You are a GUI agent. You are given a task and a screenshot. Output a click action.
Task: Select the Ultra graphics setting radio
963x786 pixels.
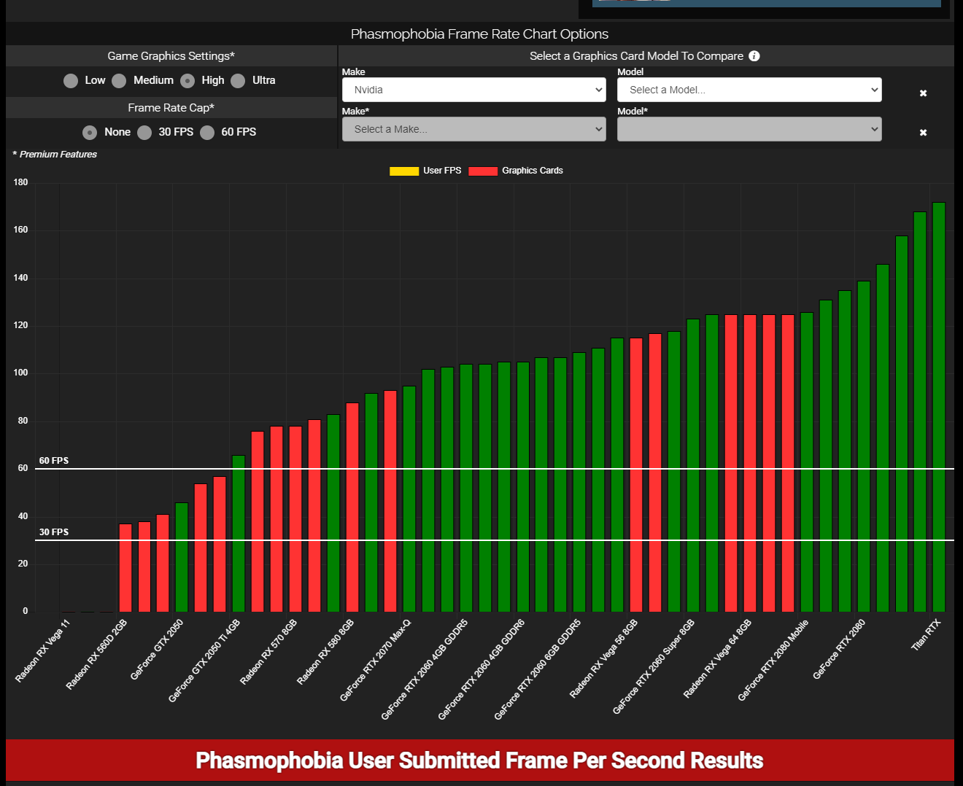point(238,81)
